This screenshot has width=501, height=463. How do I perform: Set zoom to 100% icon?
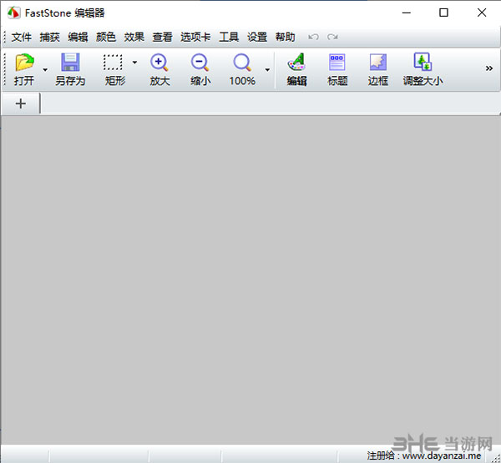click(x=242, y=63)
